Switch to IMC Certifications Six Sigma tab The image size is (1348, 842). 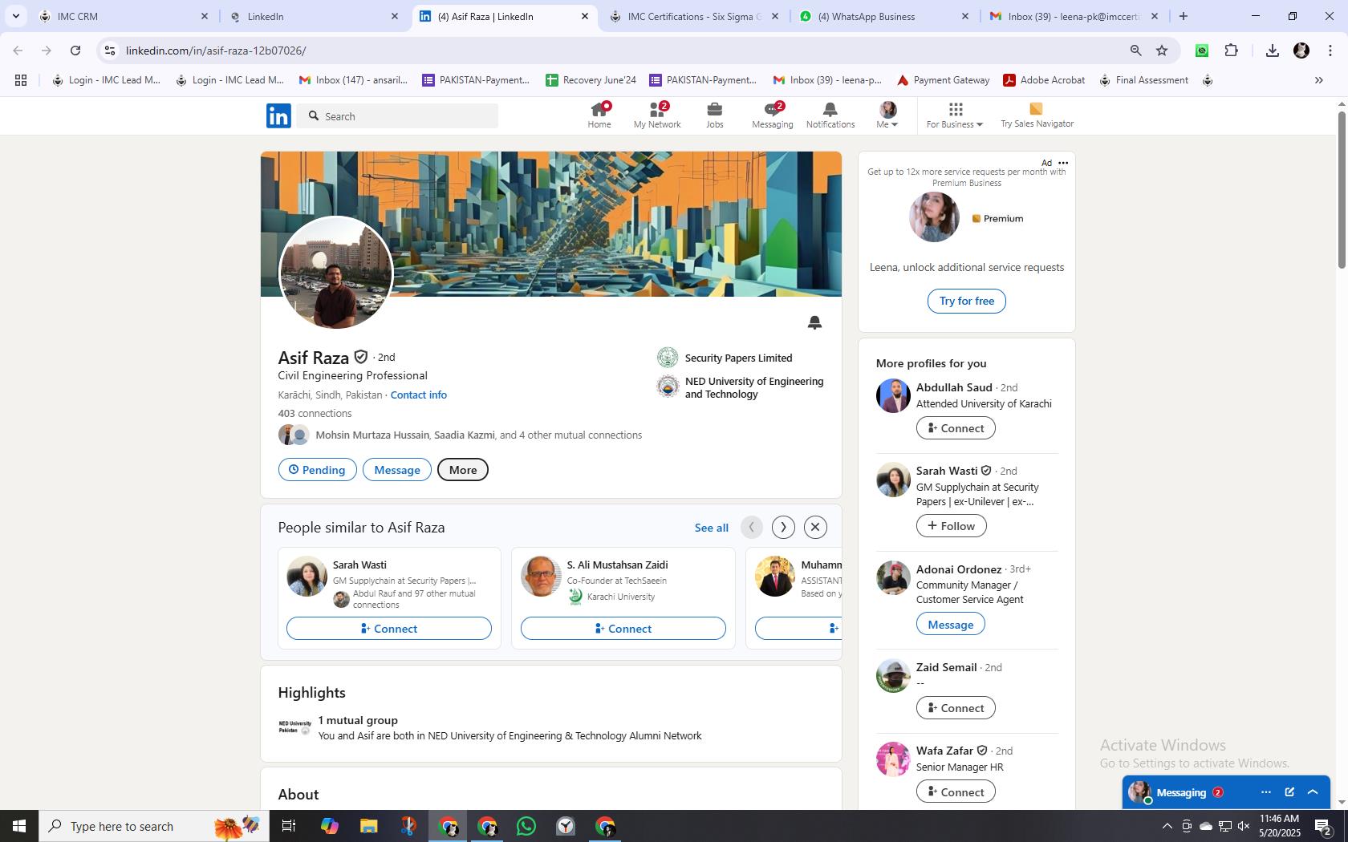(x=695, y=16)
